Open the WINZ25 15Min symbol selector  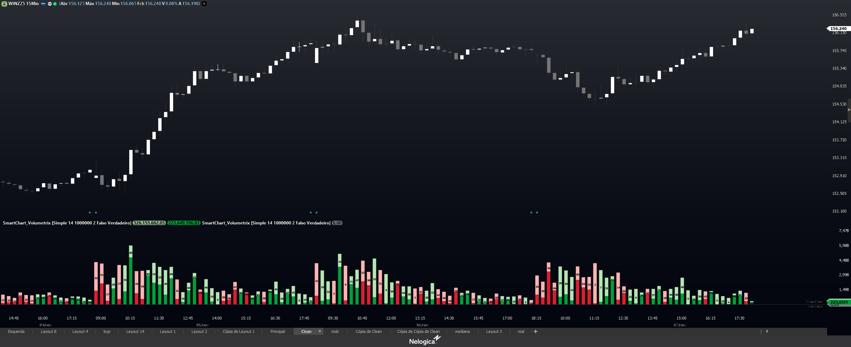pos(24,4)
